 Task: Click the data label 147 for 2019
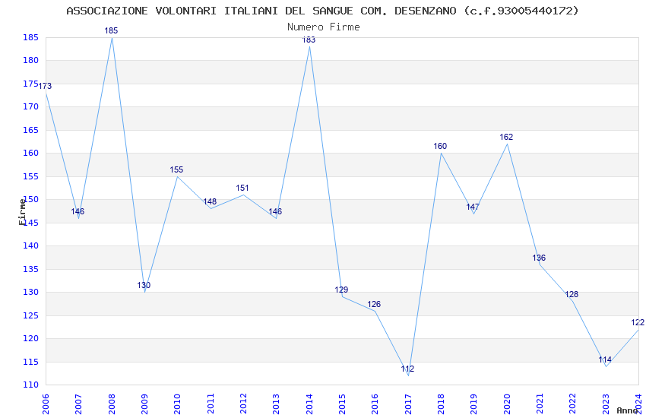[473, 207]
